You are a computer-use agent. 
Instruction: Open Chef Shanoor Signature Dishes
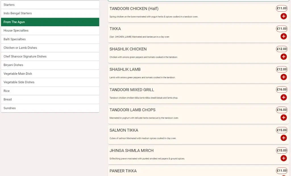[50, 56]
